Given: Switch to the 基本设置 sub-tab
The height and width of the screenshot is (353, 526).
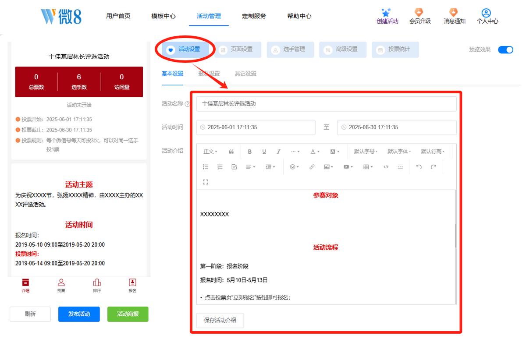Looking at the screenshot, I should 172,74.
